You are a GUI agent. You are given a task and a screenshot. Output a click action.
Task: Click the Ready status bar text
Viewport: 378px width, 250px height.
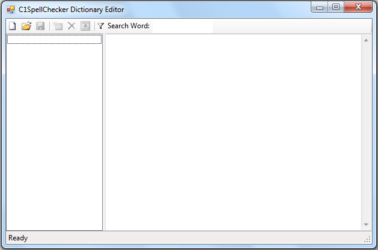pyautogui.click(x=18, y=239)
